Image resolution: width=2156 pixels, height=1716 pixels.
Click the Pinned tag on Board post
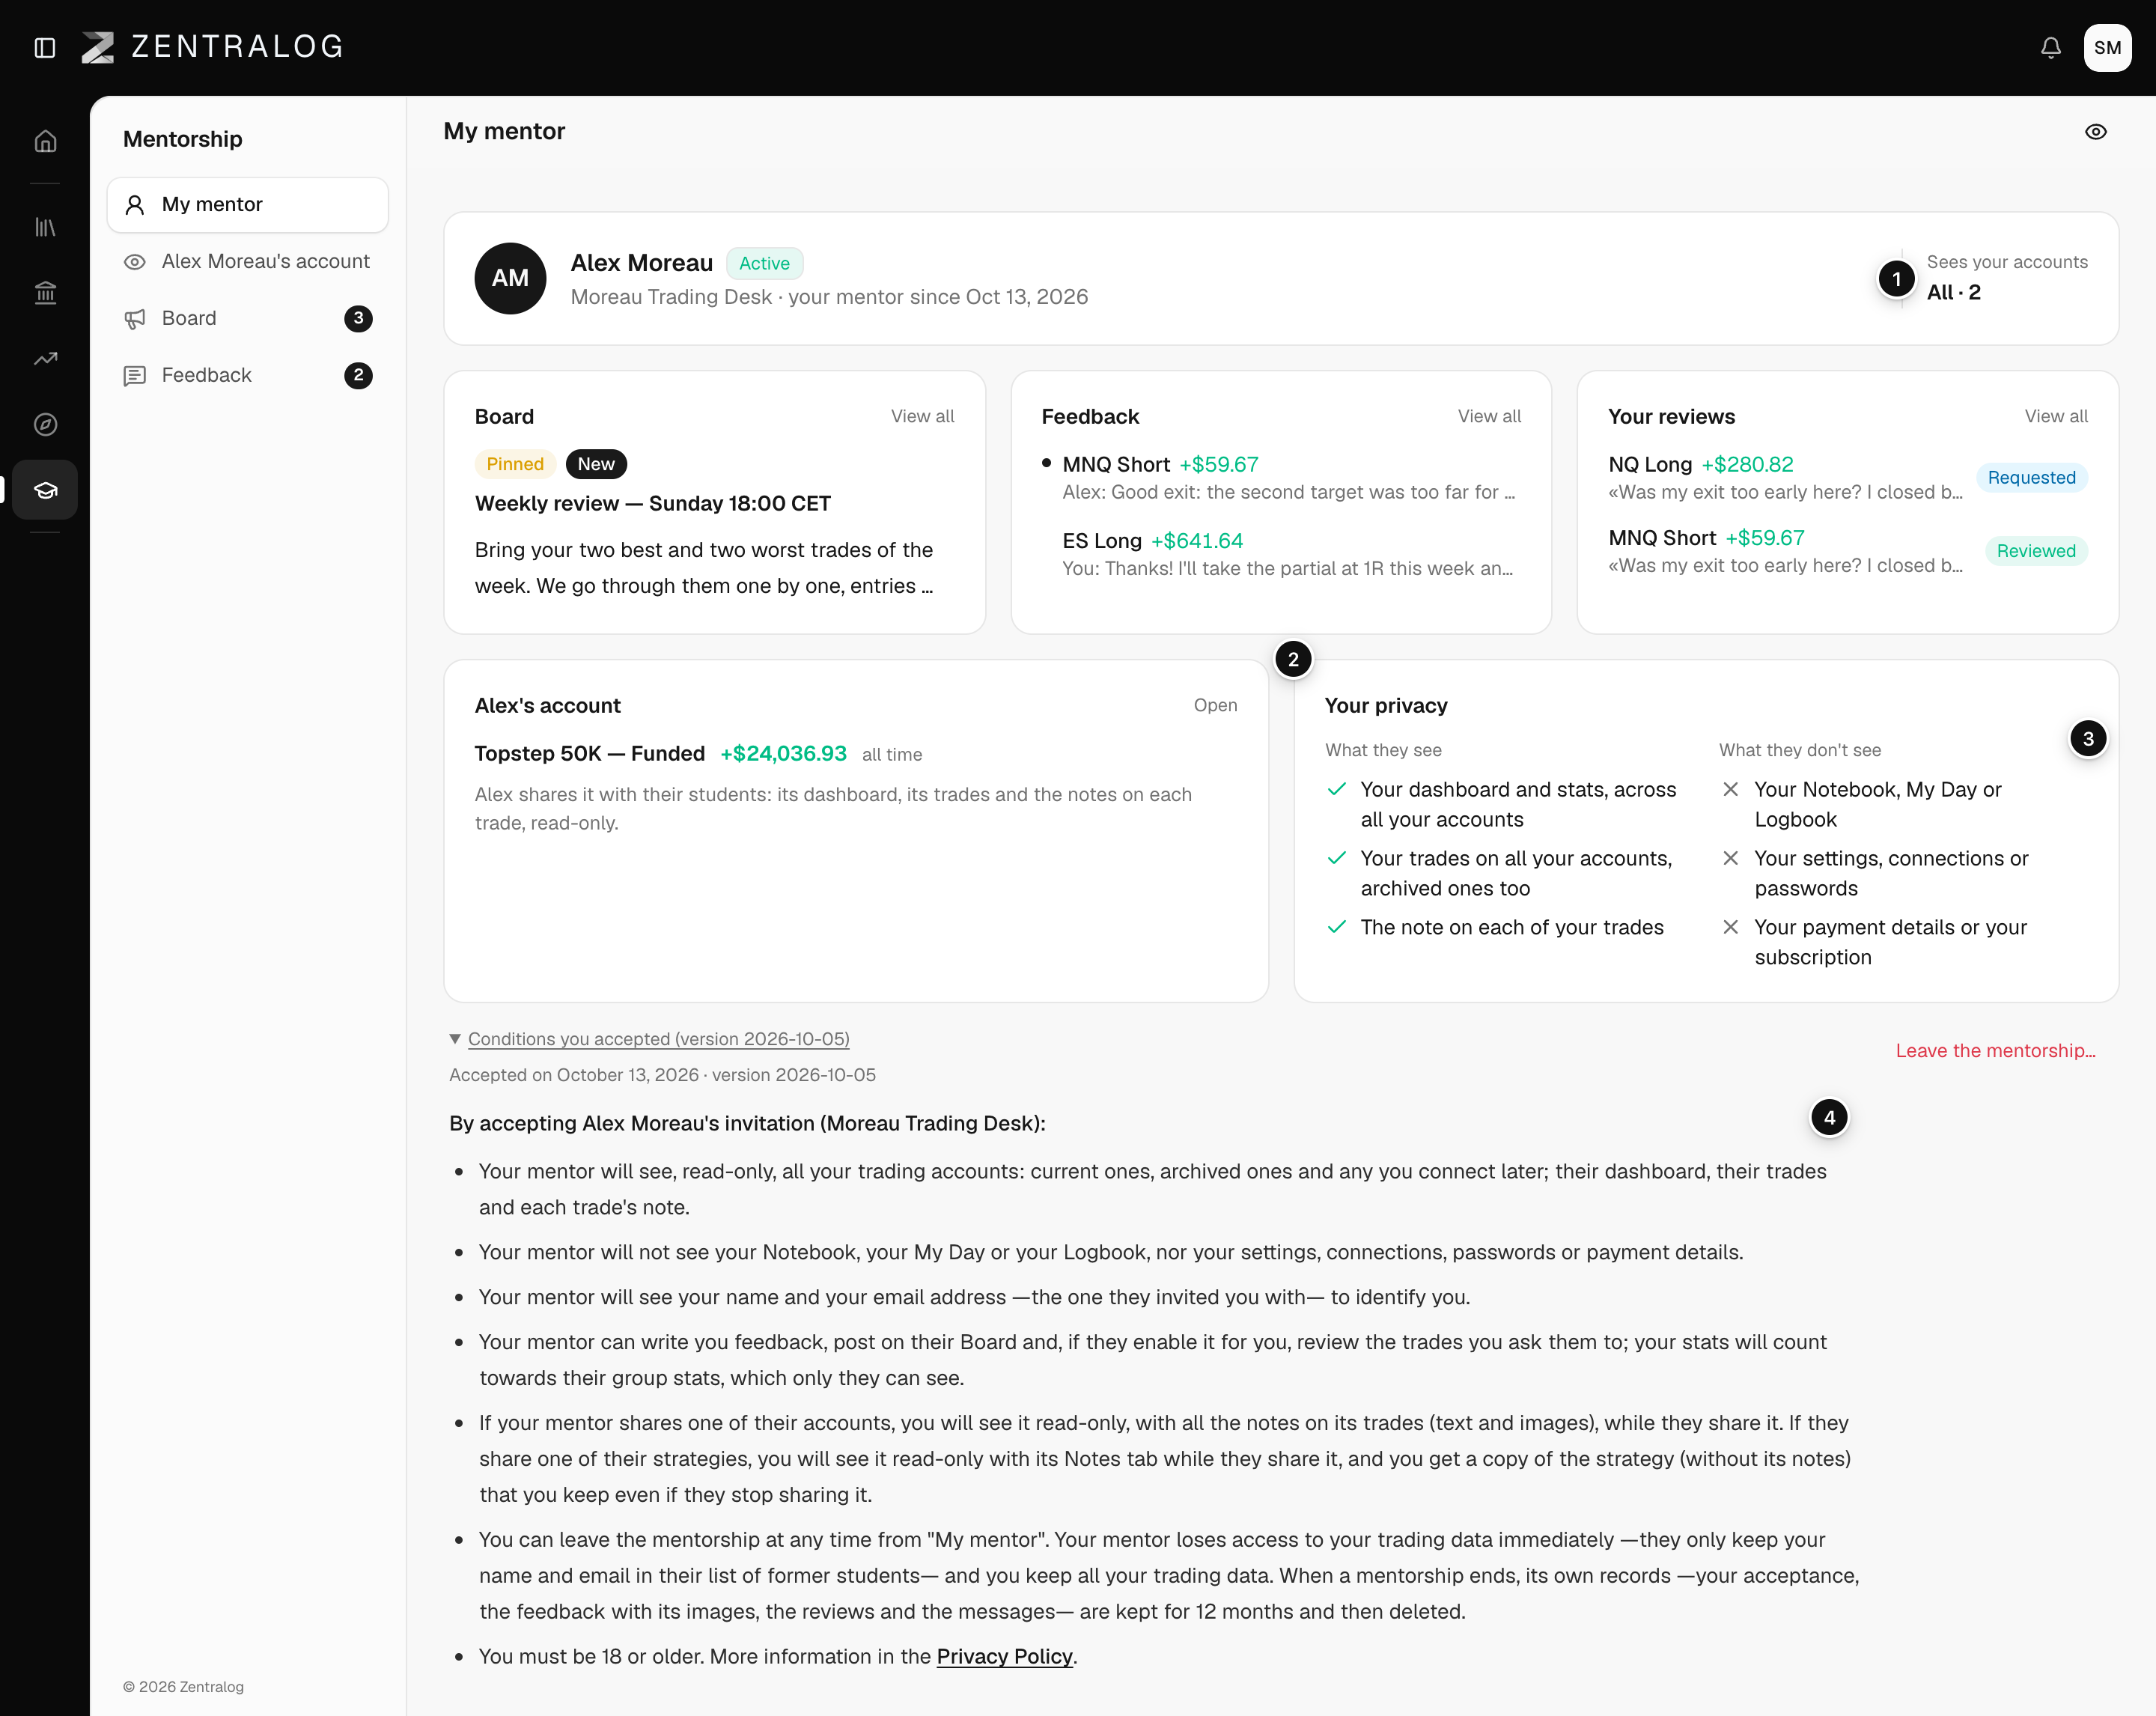[515, 464]
